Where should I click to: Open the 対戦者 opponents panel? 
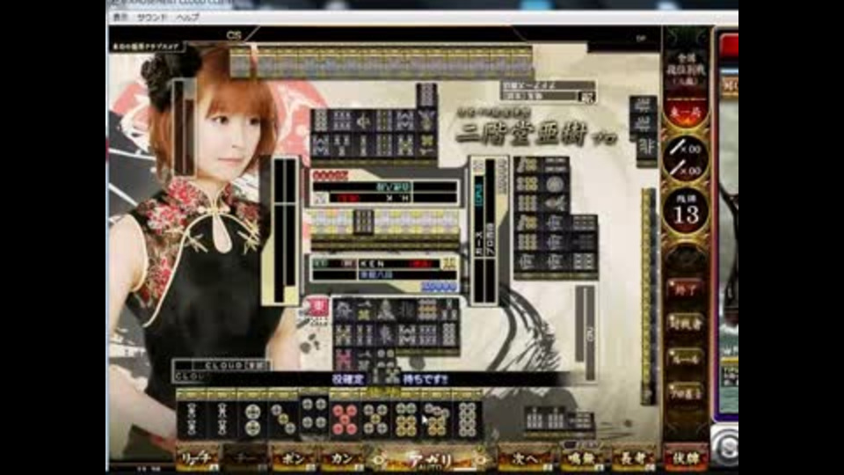click(685, 324)
